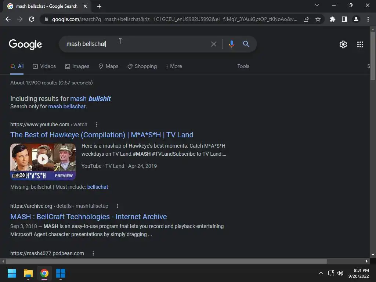The width and height of the screenshot is (376, 282).
Task: Share this page icon in address bar
Action: click(306, 19)
